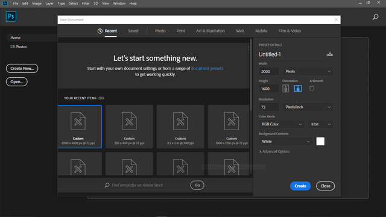The image size is (386, 217).
Task: Open the View menu
Action: coord(106,4)
